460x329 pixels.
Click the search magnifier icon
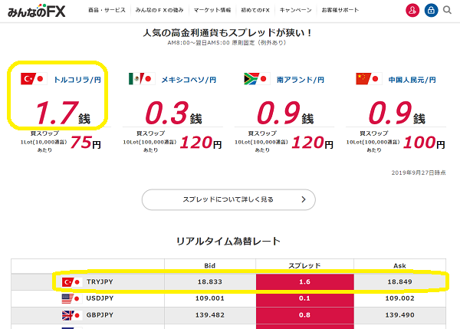tap(447, 10)
